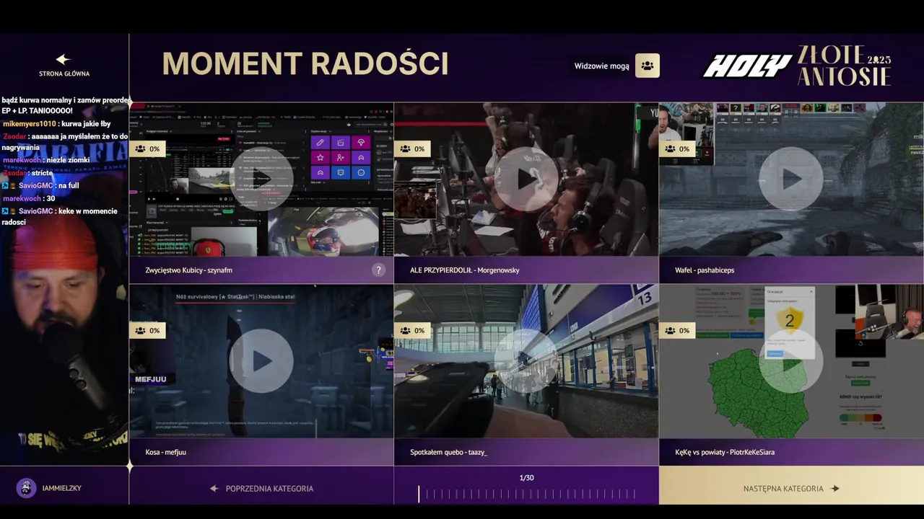Click vote percentage badge on Zwycięstwo Kubicy clip
924x519 pixels.
tap(148, 148)
